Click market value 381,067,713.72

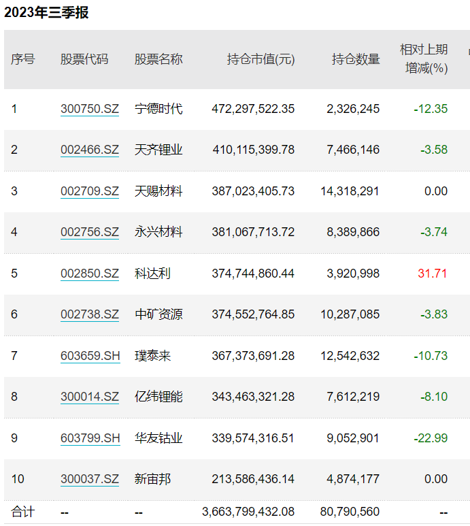253,232
